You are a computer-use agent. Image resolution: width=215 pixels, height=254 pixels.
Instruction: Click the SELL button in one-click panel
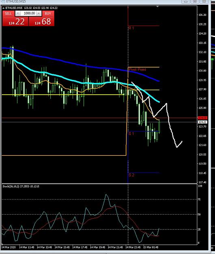[9, 13]
